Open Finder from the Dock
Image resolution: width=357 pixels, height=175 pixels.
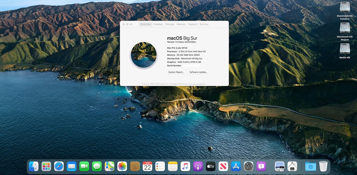click(34, 166)
